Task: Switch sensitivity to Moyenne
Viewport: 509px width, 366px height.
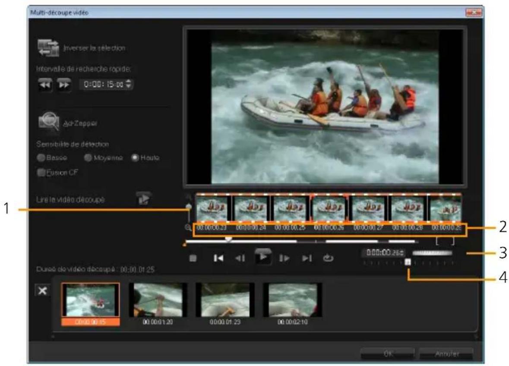Action: click(x=87, y=157)
